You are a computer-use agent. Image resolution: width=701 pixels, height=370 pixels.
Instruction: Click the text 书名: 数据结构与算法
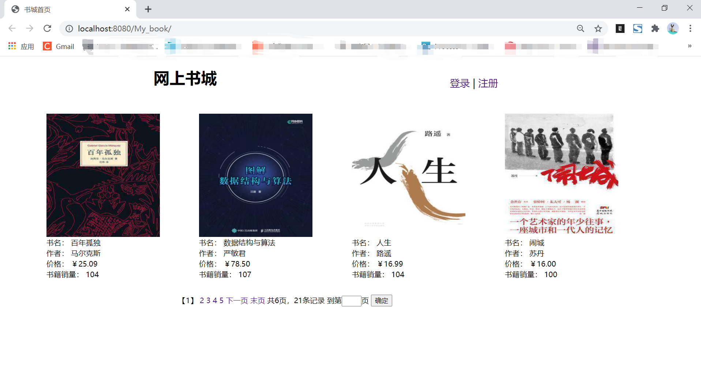pos(237,243)
